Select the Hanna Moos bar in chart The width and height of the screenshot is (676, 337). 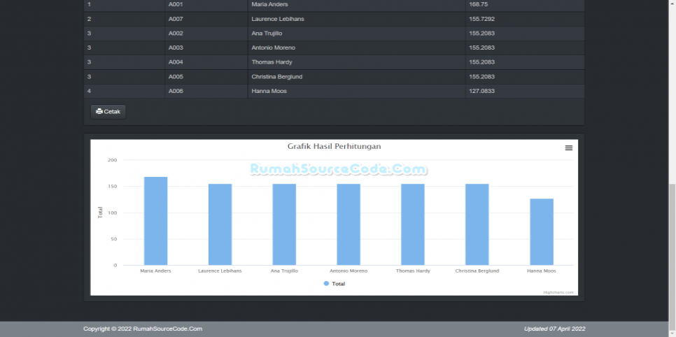pos(541,232)
